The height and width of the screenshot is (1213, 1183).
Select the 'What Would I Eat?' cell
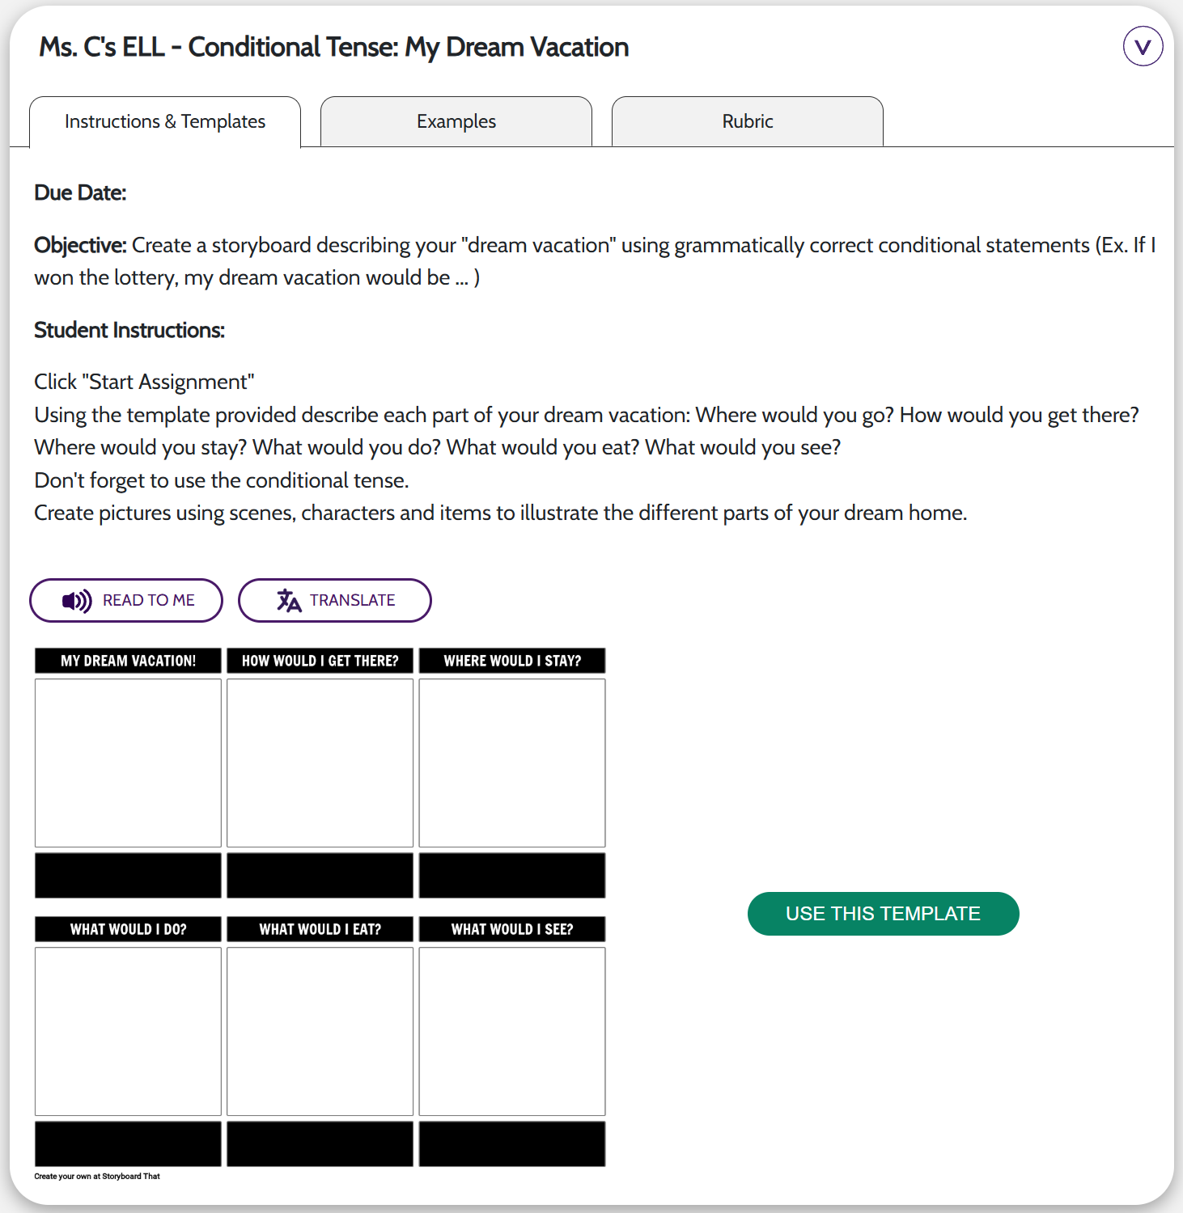[320, 1031]
